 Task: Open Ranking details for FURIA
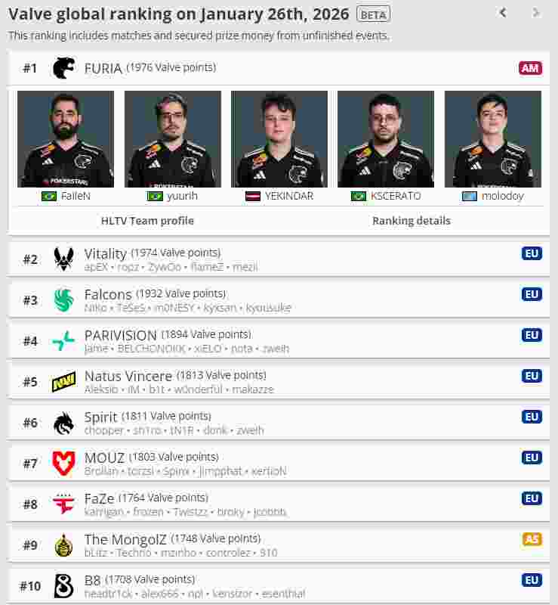(412, 221)
